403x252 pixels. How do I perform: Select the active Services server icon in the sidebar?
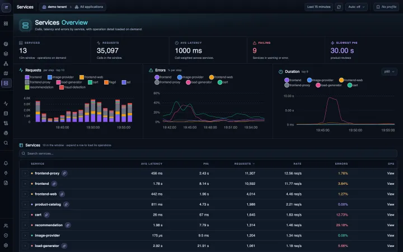6,83
